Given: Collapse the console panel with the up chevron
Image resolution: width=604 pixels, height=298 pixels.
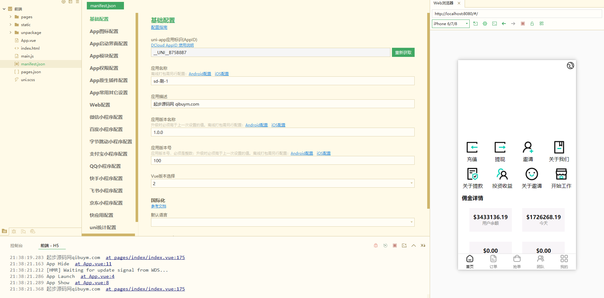Looking at the screenshot, I should (414, 246).
